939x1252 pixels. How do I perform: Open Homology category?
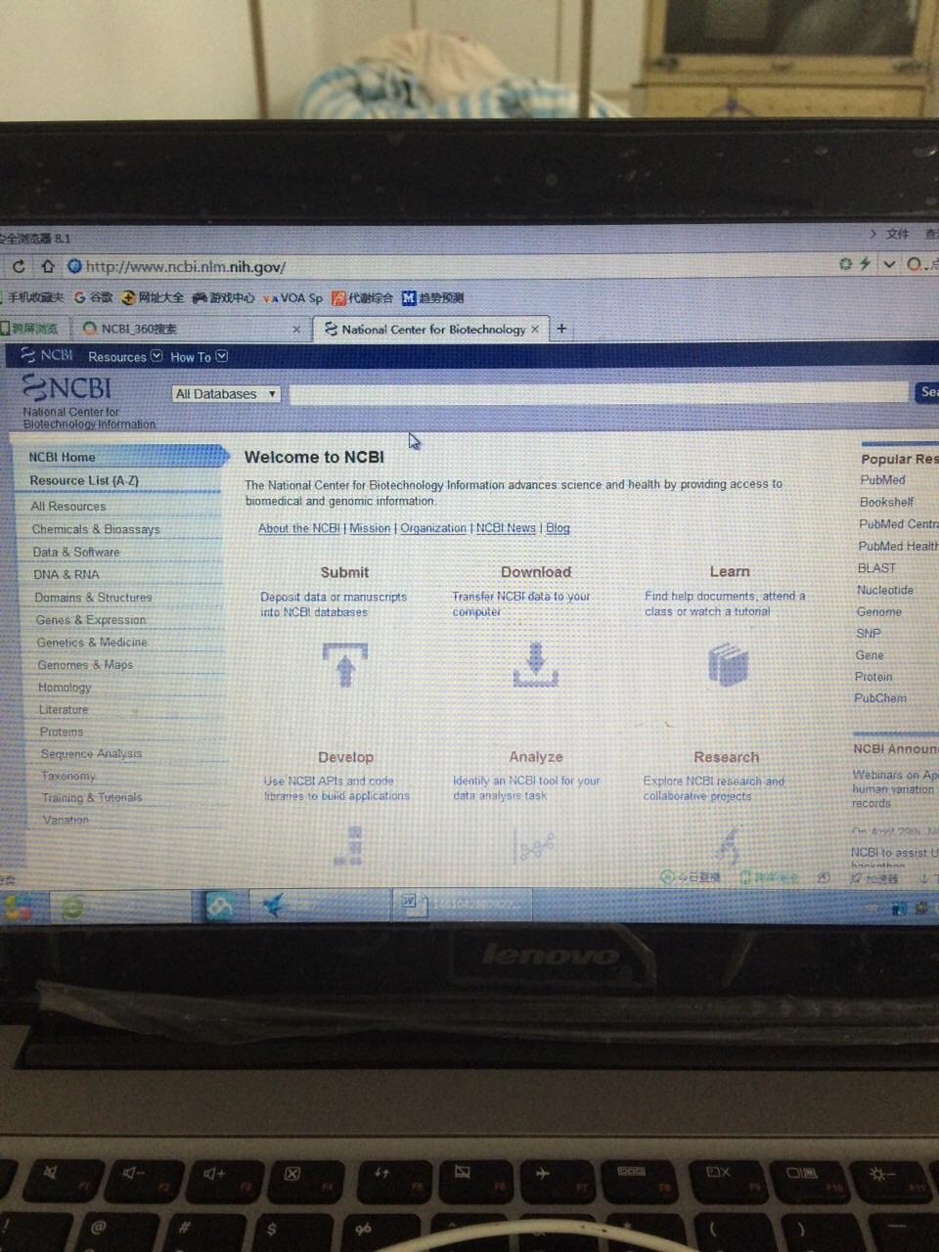pos(64,687)
